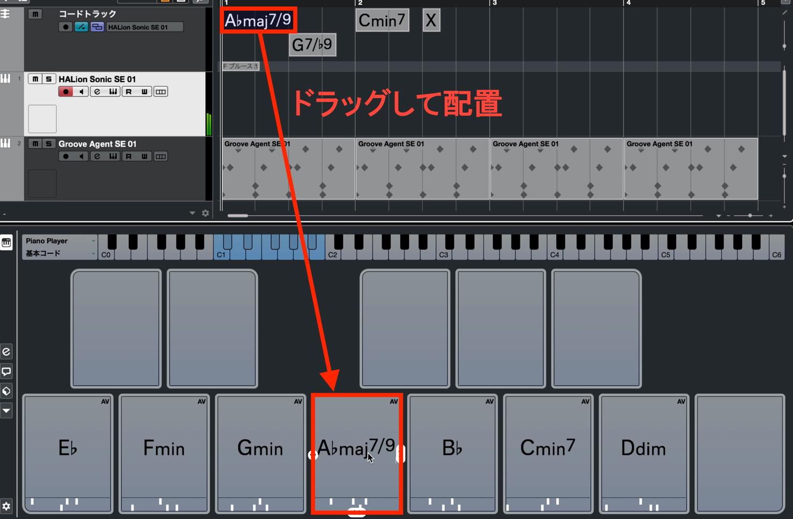793x519 pixels.
Task: Click the F ブルース scale event
Action: click(241, 66)
